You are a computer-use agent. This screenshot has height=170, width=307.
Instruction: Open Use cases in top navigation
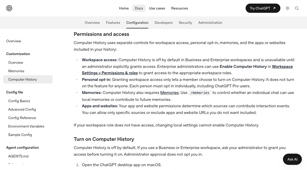[157, 8]
